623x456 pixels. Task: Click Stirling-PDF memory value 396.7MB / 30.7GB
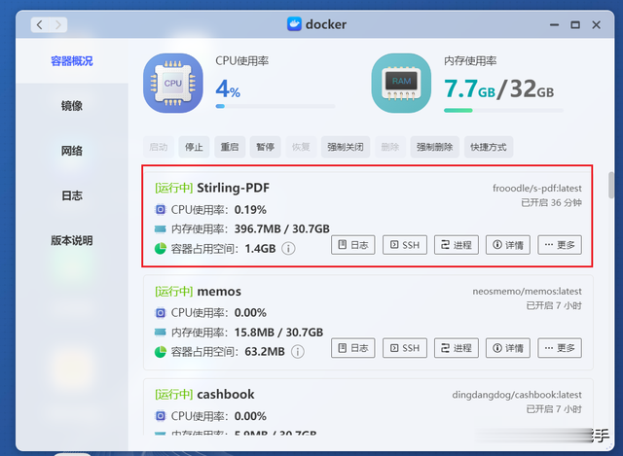[282, 229]
